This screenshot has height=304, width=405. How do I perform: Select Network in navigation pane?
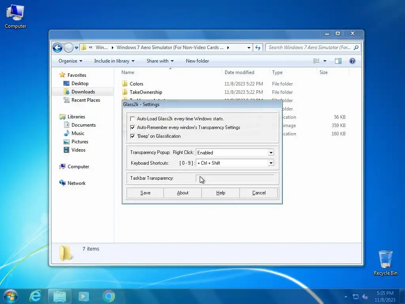point(76,183)
